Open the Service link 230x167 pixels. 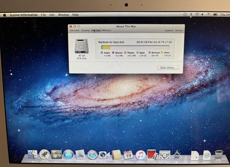point(179,30)
